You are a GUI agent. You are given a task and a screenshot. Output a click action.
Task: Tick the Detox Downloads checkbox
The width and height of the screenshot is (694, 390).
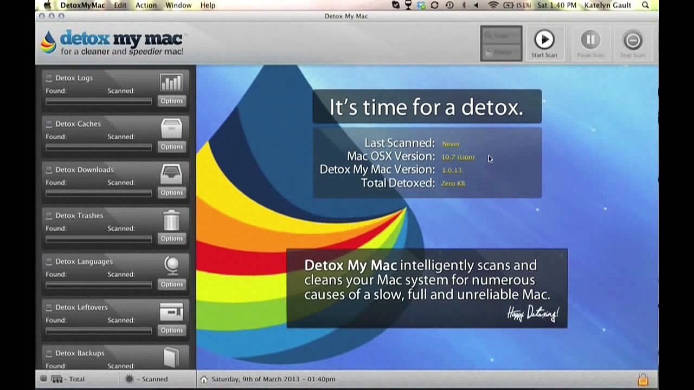click(x=49, y=170)
